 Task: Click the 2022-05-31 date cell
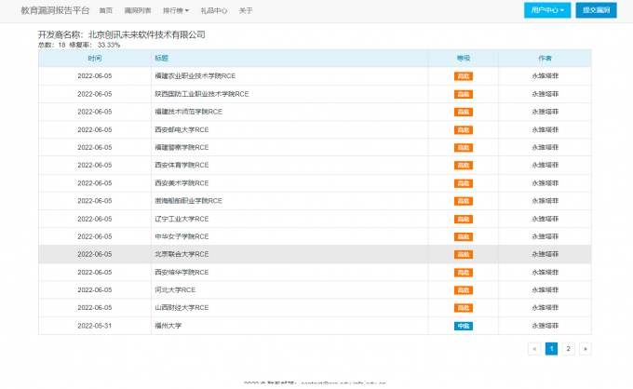94,326
